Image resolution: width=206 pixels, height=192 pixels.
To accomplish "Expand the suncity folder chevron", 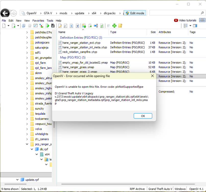I will [27, 109].
